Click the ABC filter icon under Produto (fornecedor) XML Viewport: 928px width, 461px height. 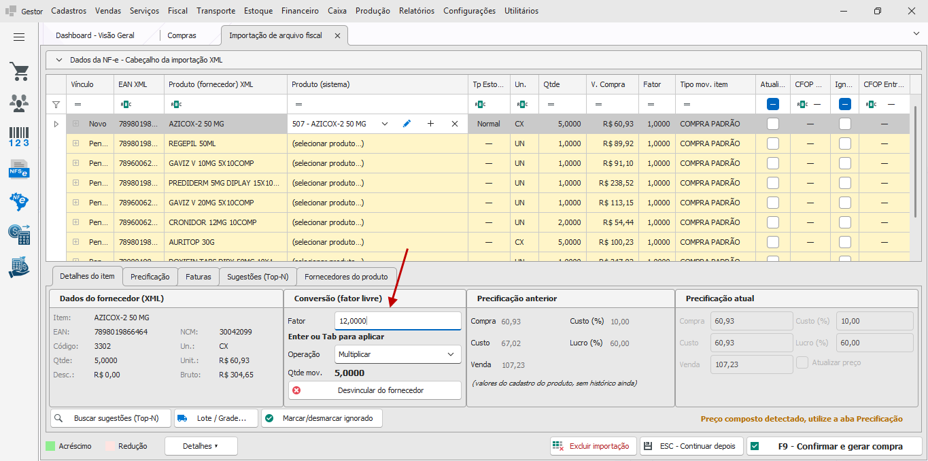(176, 105)
